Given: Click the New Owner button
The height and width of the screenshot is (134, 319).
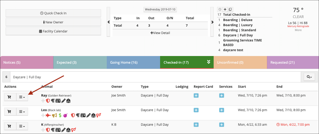Looking at the screenshot, I should point(53,22).
